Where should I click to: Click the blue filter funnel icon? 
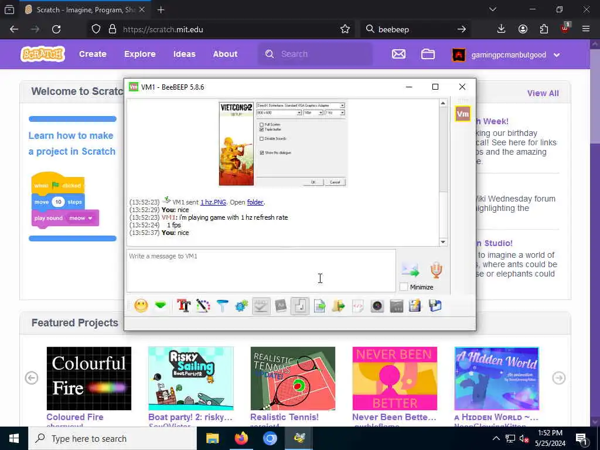tap(222, 306)
